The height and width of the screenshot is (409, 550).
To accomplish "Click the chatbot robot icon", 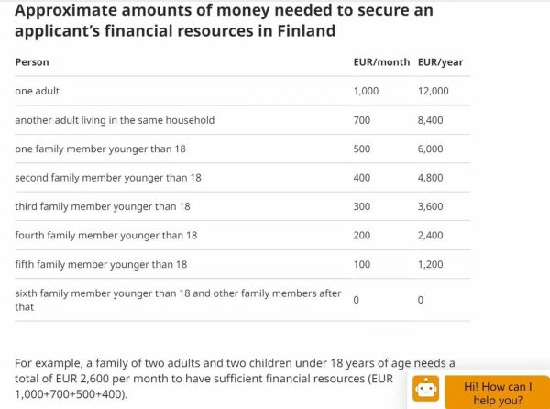I will pos(425,390).
